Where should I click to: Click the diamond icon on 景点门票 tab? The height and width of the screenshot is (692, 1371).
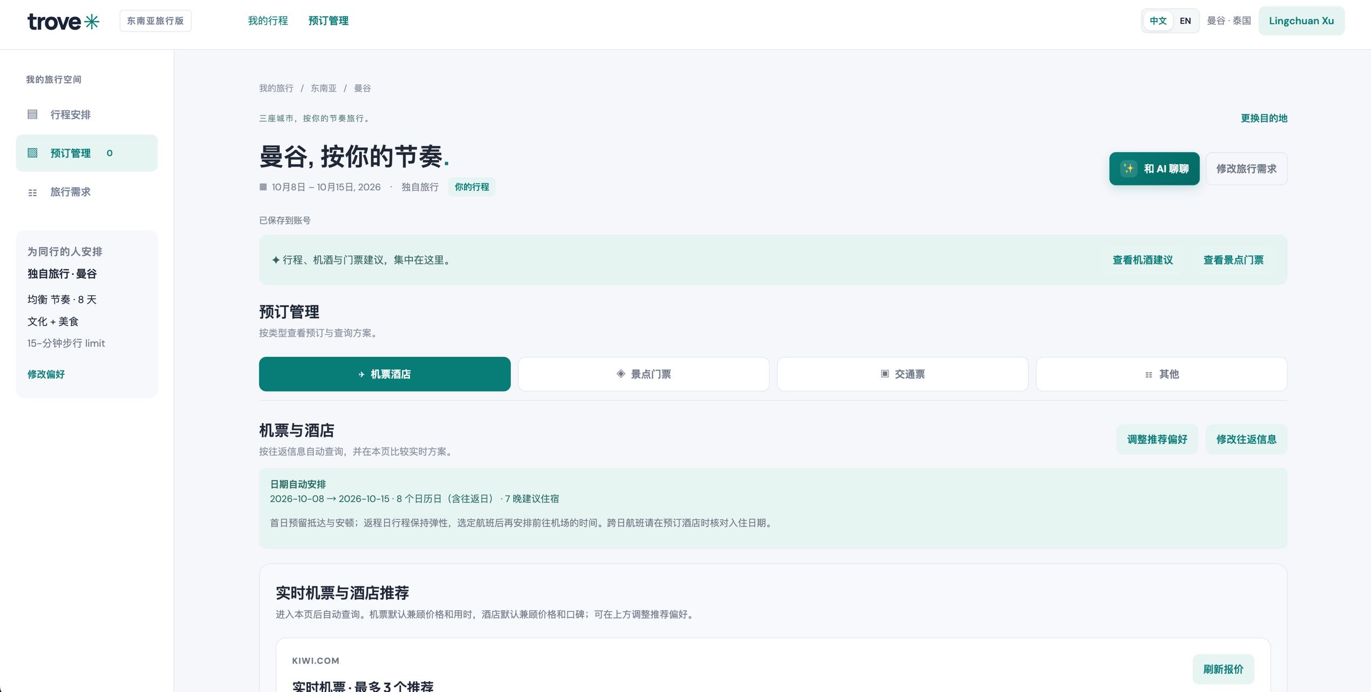pyautogui.click(x=621, y=374)
